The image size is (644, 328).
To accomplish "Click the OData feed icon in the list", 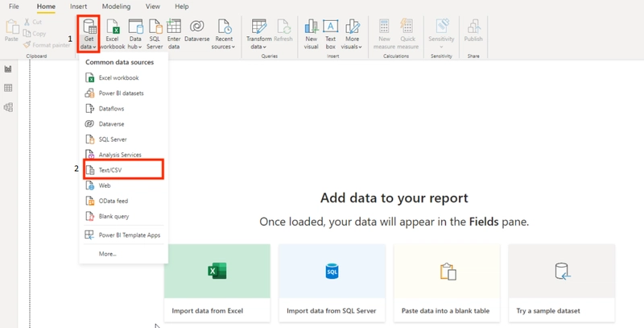I will pyautogui.click(x=89, y=201).
